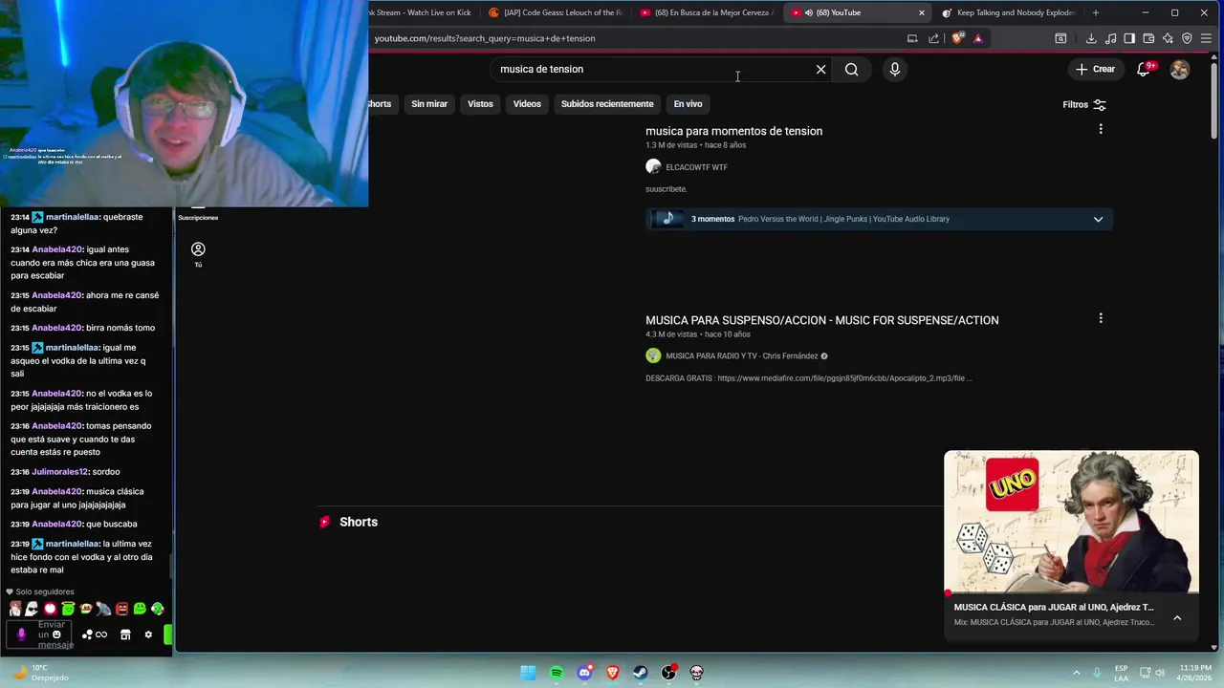
Task: Select the 'En vivo' filter chip
Action: 688,104
